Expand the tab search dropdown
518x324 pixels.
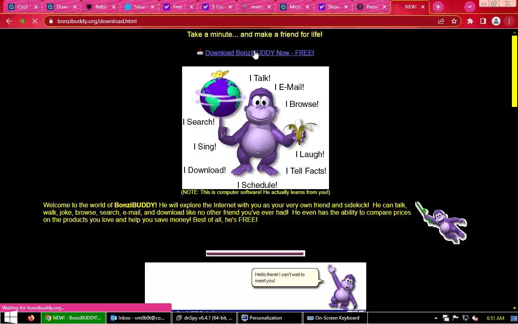[470, 7]
